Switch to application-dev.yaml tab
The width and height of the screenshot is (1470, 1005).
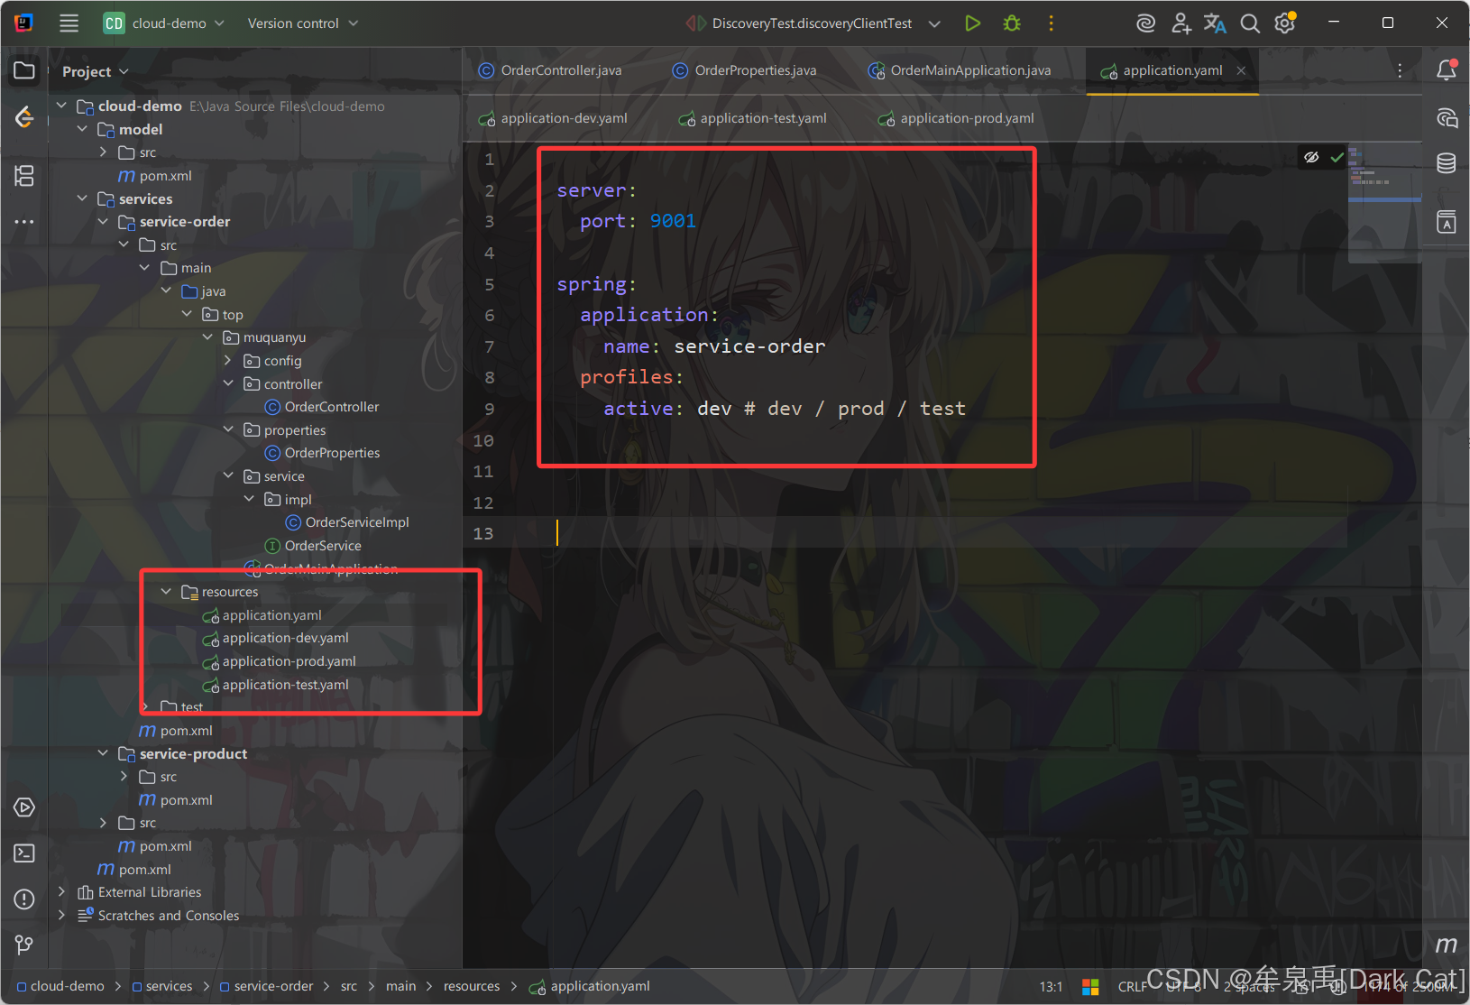[x=552, y=118]
